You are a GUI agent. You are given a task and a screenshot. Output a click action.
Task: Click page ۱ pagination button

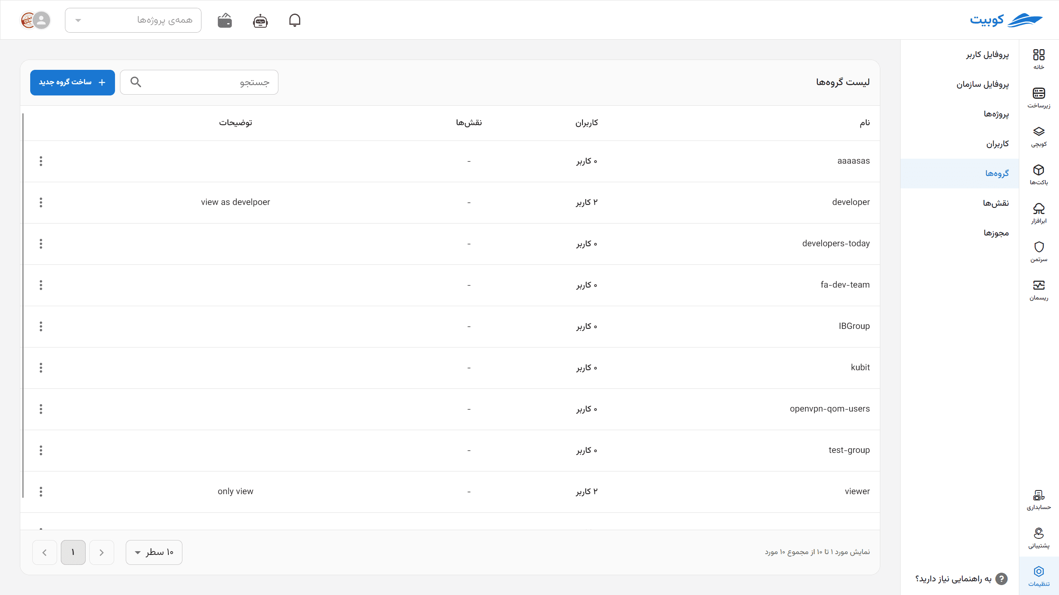pyautogui.click(x=73, y=552)
